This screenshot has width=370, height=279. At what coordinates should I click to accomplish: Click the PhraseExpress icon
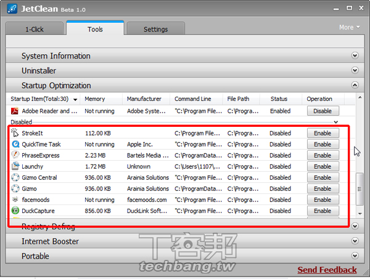tap(15, 155)
